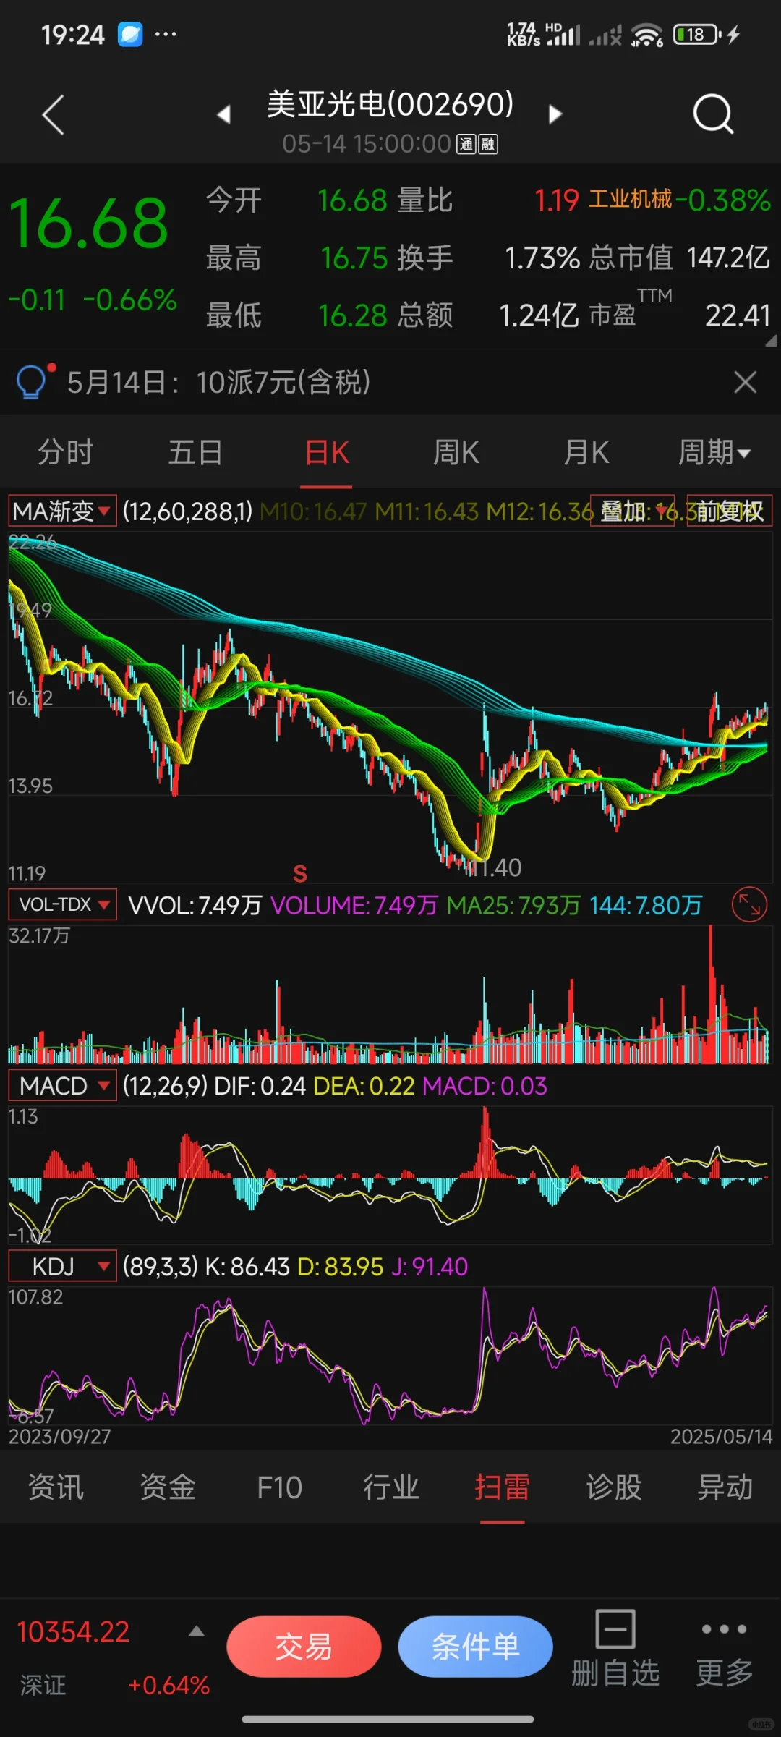Tap 换手 1.73% turnover value
781x1737 pixels.
(542, 258)
